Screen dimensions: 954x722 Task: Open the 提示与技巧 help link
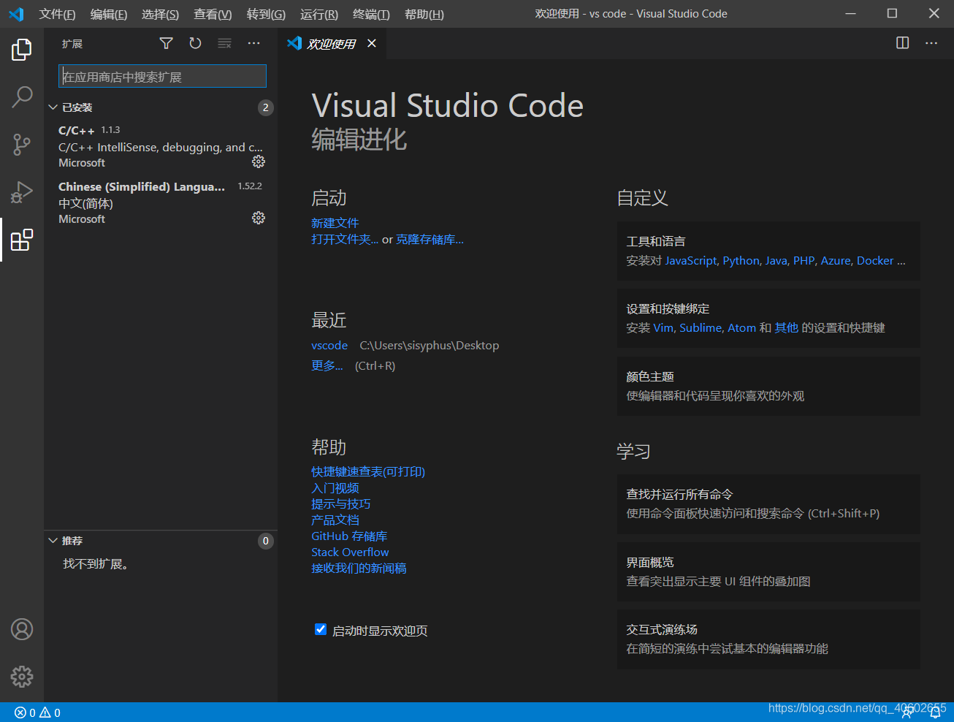(340, 504)
